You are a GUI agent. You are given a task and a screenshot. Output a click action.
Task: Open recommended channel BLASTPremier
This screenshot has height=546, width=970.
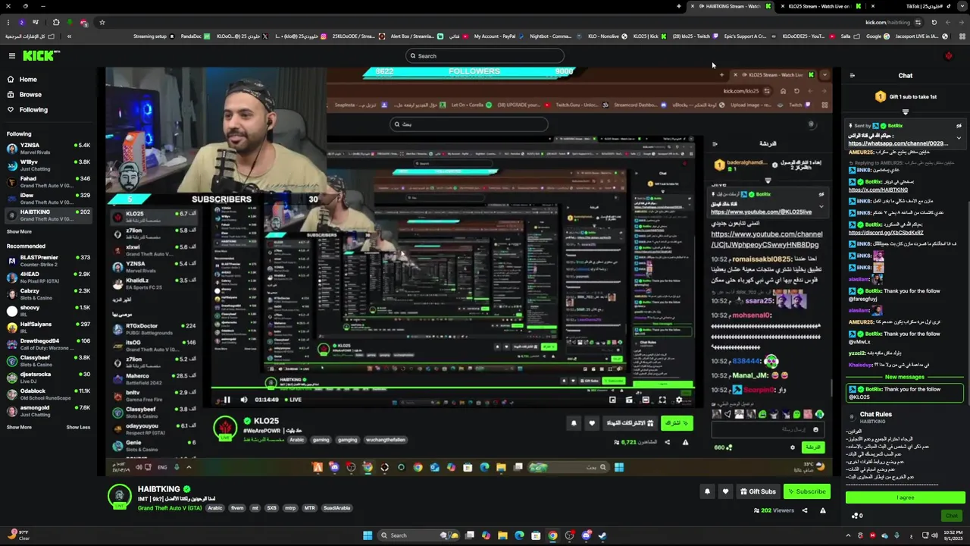tap(48, 260)
